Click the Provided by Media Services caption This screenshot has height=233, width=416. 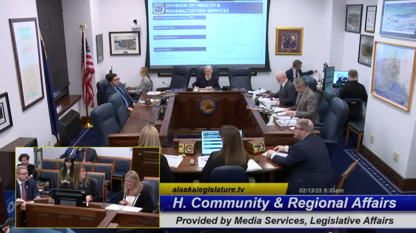coord(285,220)
